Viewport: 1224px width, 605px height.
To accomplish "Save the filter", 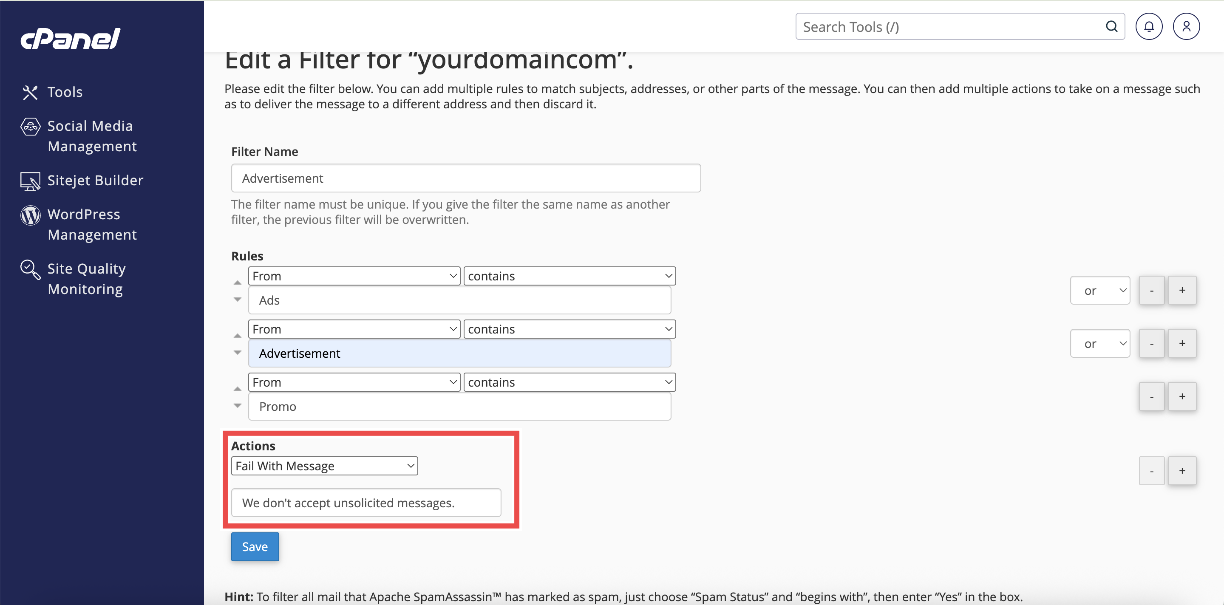I will [255, 547].
